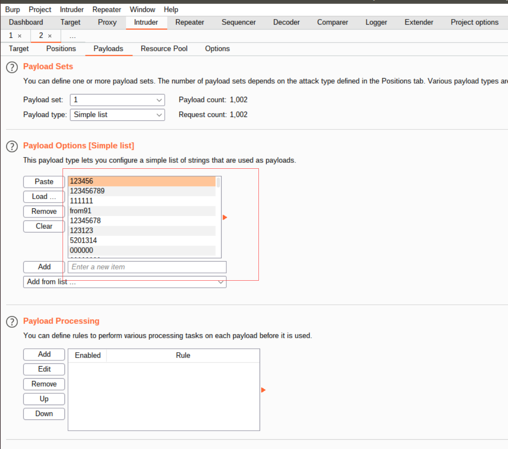508x449 pixels.
Task: Open a new attack tab via the ellipsis
Action: 73,36
